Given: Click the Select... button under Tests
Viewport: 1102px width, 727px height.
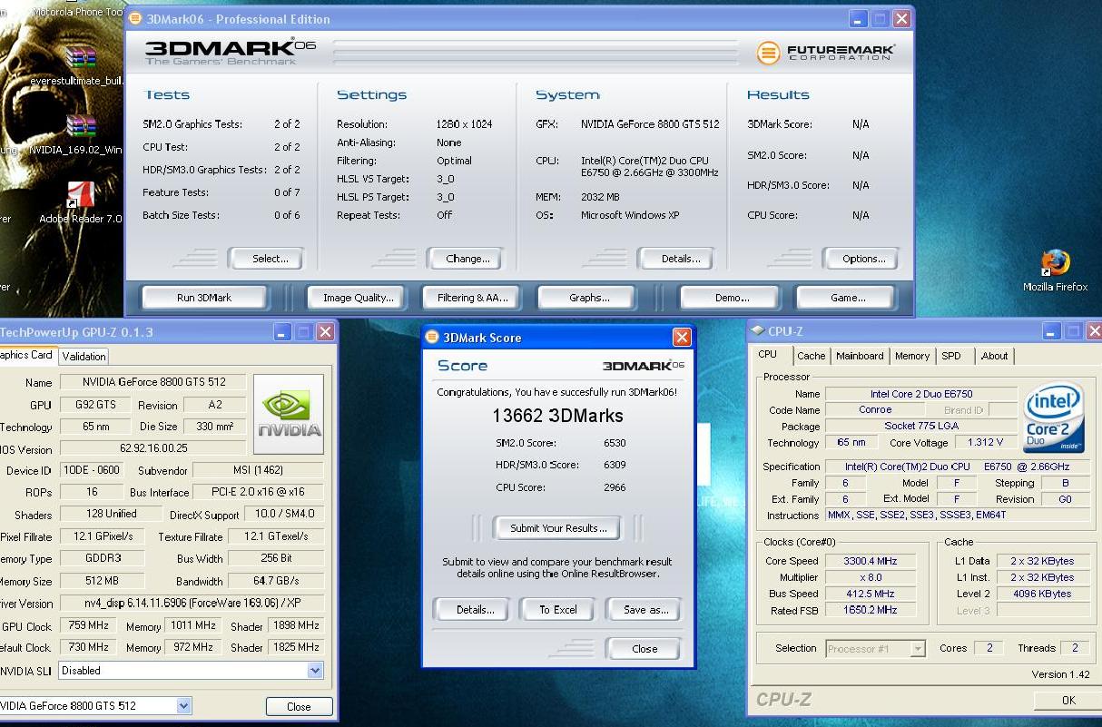Looking at the screenshot, I should 266,259.
